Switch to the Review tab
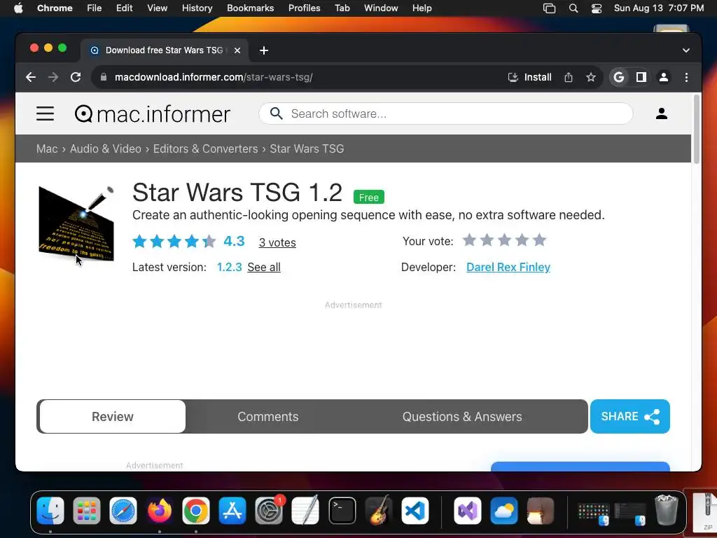Screen dimensions: 717x538 point(113,417)
